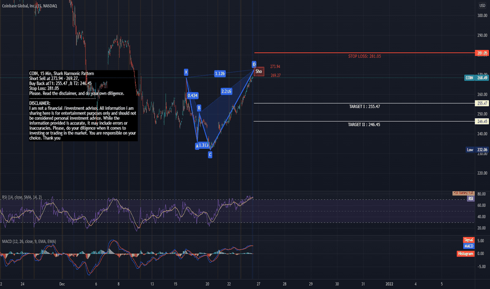
Task: Select harmonic pattern point D
Action: tap(254, 64)
